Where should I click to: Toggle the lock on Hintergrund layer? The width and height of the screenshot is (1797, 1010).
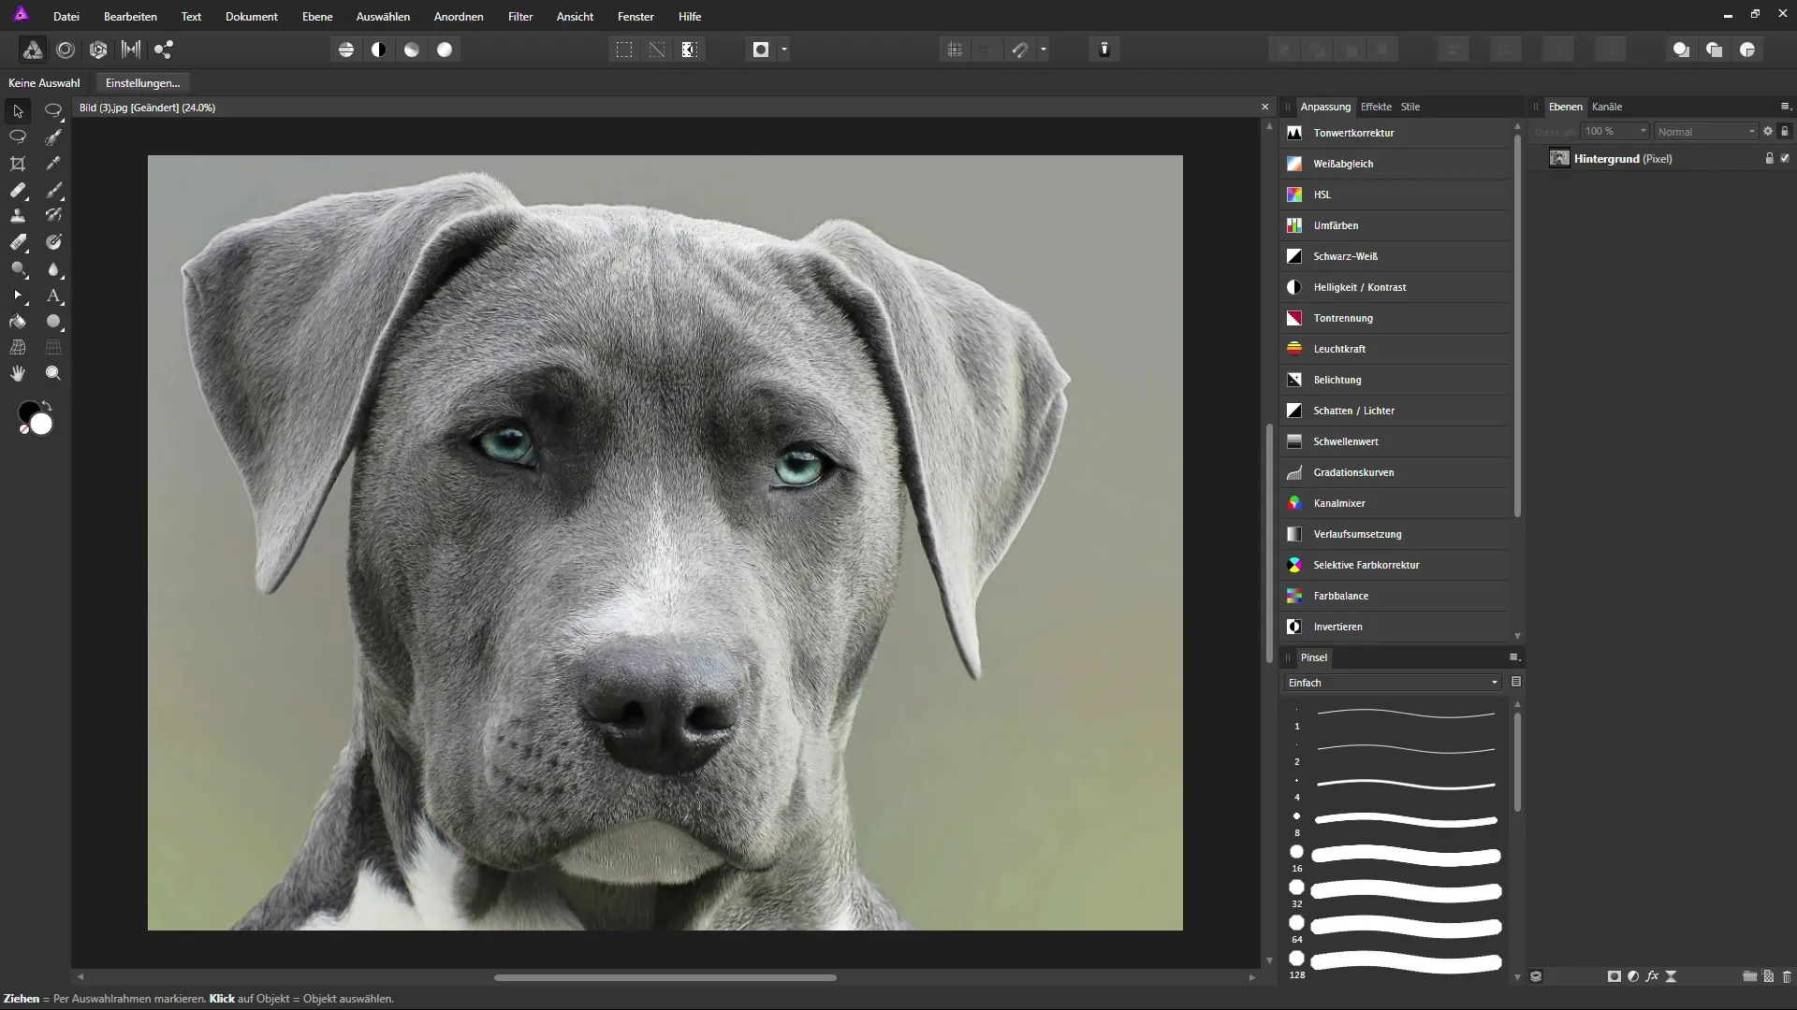[x=1769, y=158]
